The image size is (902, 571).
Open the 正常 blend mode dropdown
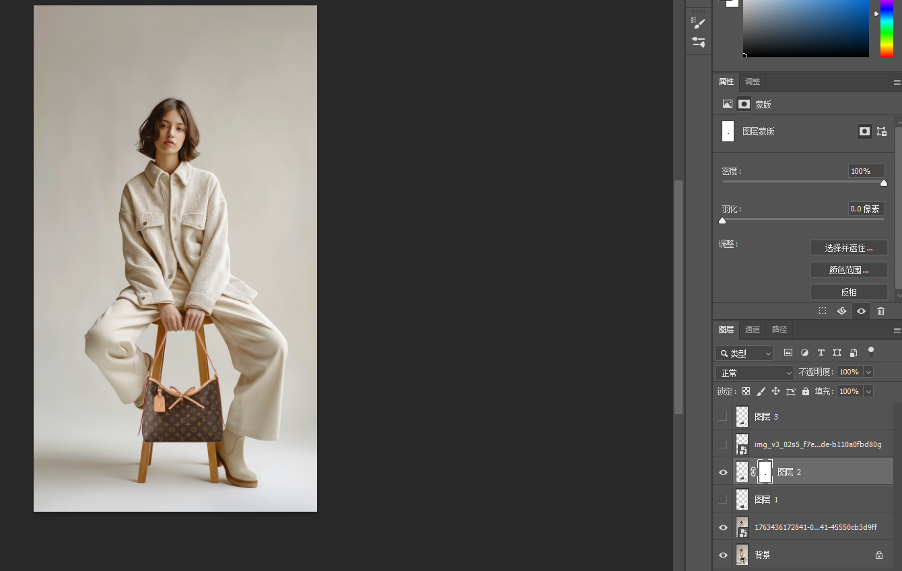pyautogui.click(x=755, y=372)
